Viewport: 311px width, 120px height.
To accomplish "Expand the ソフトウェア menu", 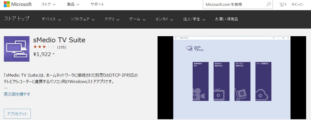I will point(83,19).
